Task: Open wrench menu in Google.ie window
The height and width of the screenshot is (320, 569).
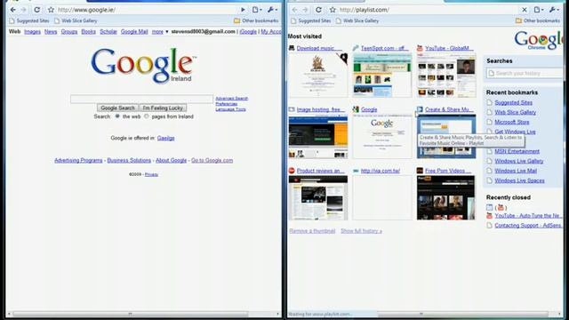Action: pos(272,10)
